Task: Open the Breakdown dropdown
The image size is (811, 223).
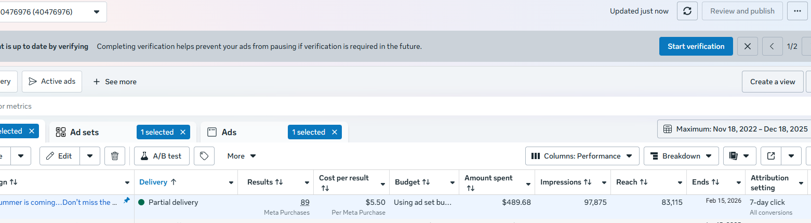Action: pyautogui.click(x=681, y=156)
